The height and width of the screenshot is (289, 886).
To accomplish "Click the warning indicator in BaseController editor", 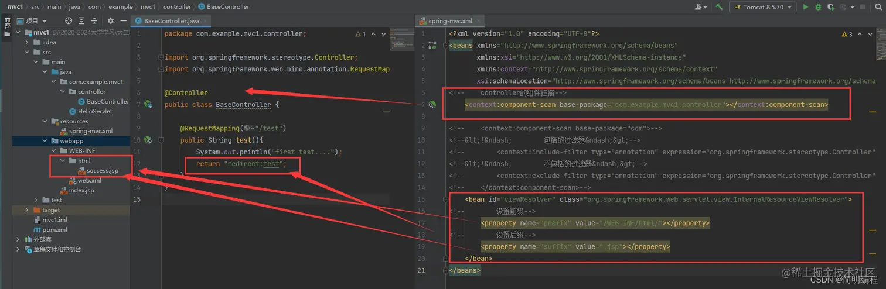I will pyautogui.click(x=361, y=35).
